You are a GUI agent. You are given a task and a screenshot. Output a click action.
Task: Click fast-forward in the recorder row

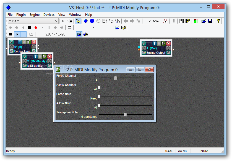55,28
